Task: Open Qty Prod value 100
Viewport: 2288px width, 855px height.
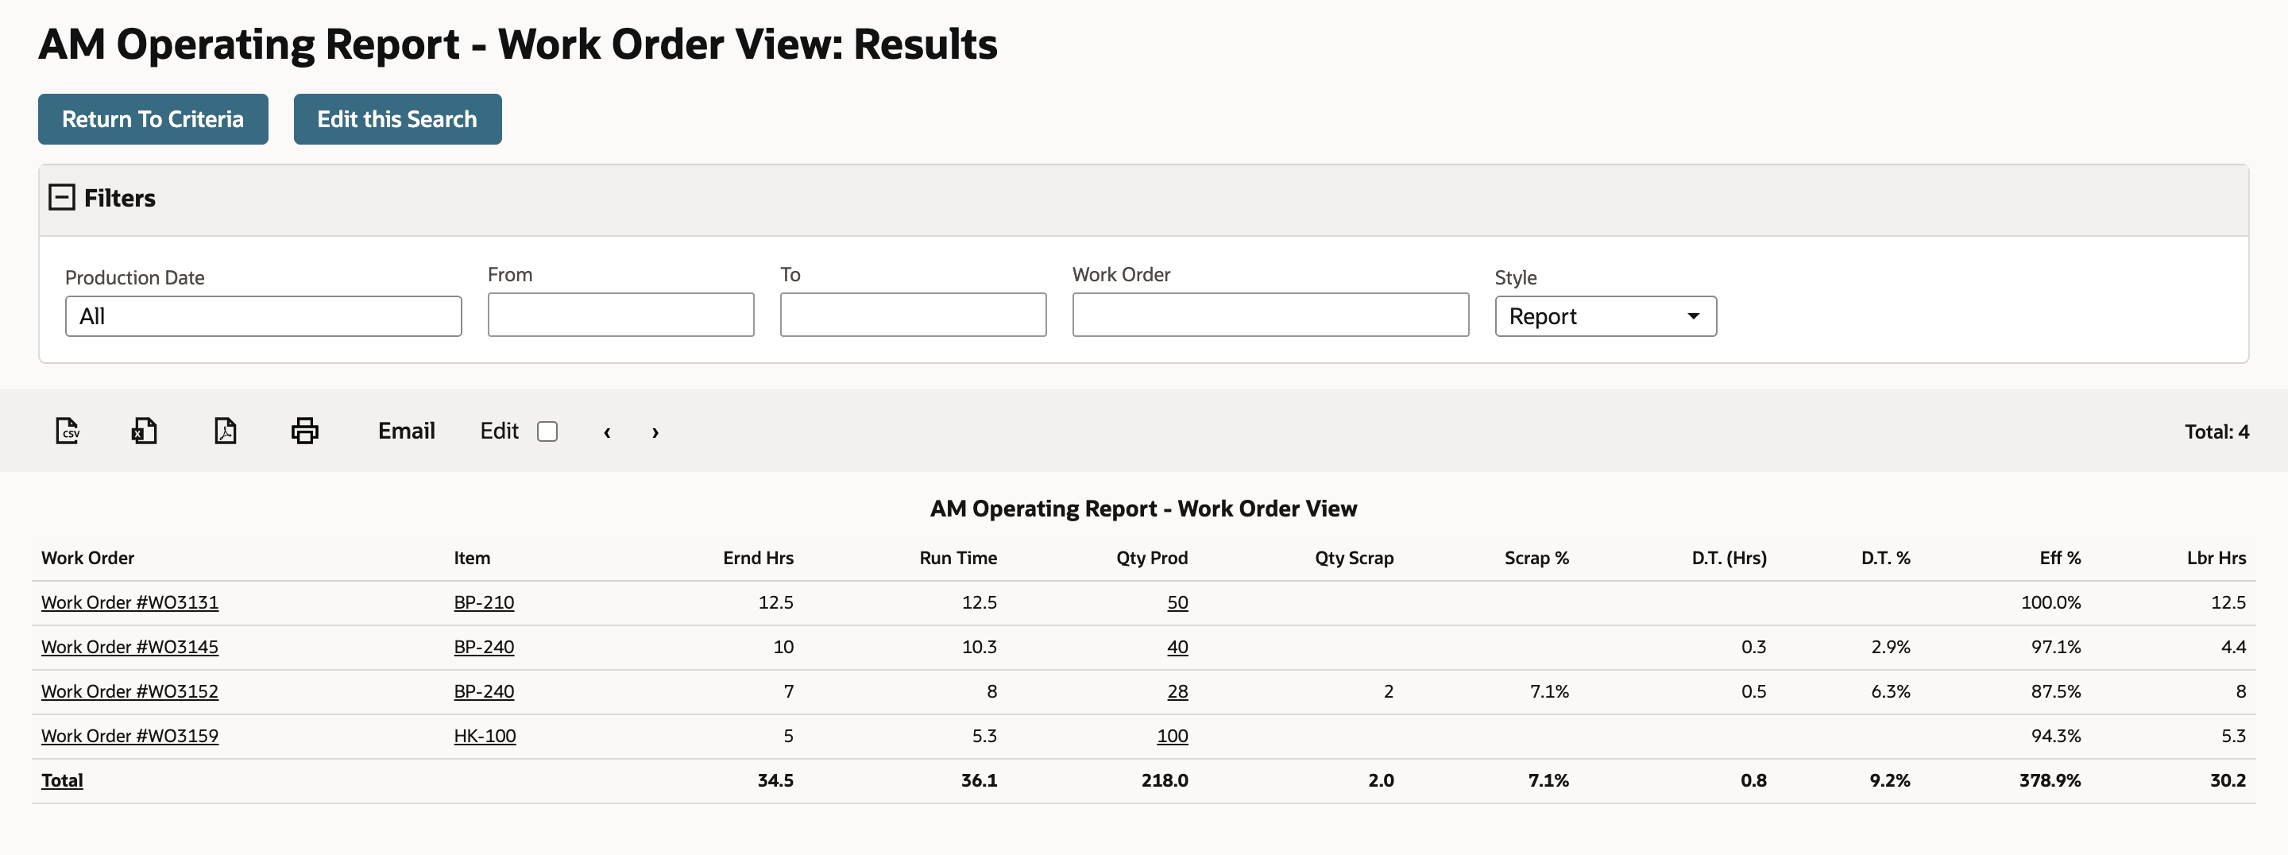Action: click(1173, 736)
